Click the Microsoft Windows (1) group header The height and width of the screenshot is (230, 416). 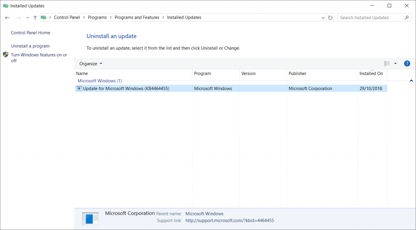100,81
